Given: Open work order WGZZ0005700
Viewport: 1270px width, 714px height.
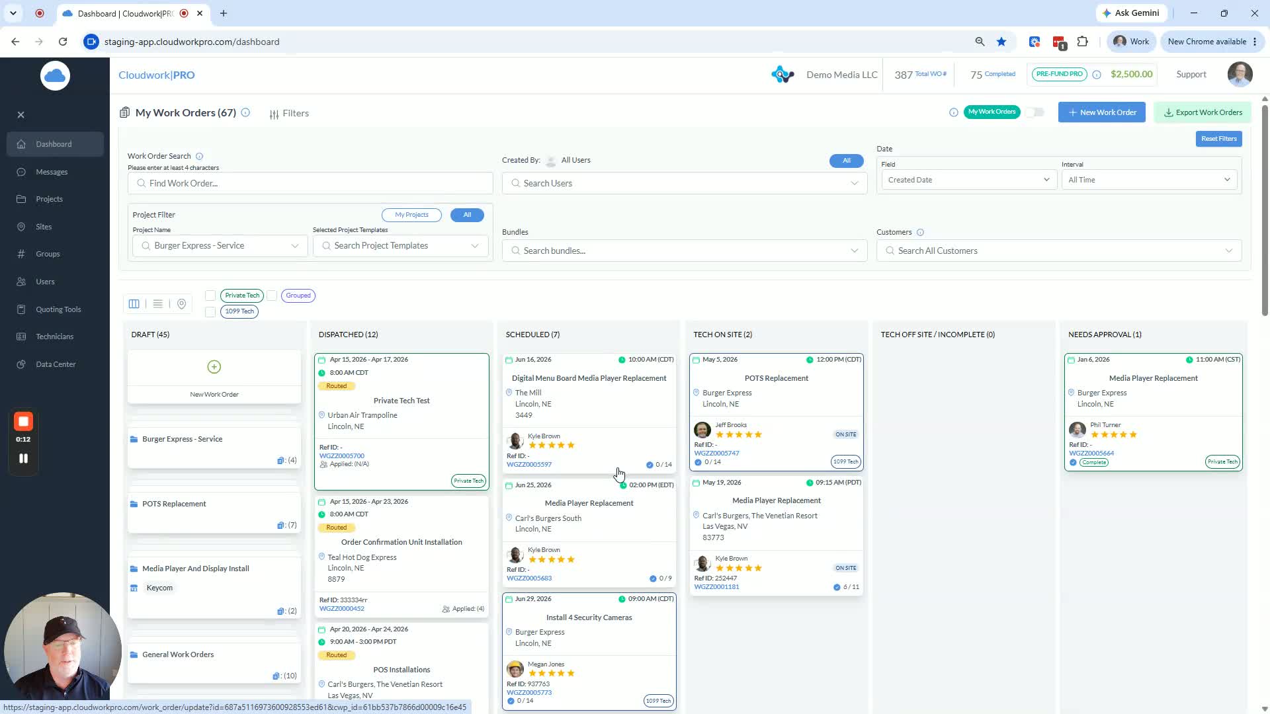Looking at the screenshot, I should (x=342, y=456).
